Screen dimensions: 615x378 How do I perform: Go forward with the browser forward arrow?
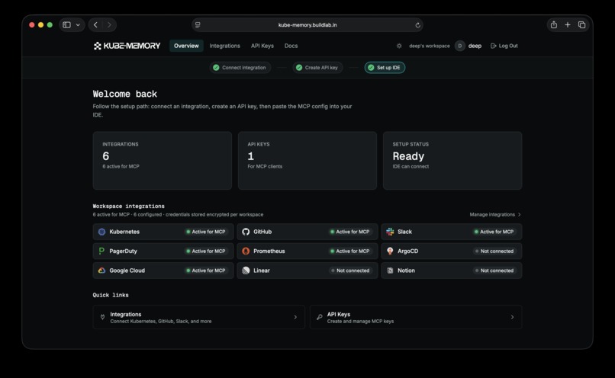pyautogui.click(x=109, y=24)
